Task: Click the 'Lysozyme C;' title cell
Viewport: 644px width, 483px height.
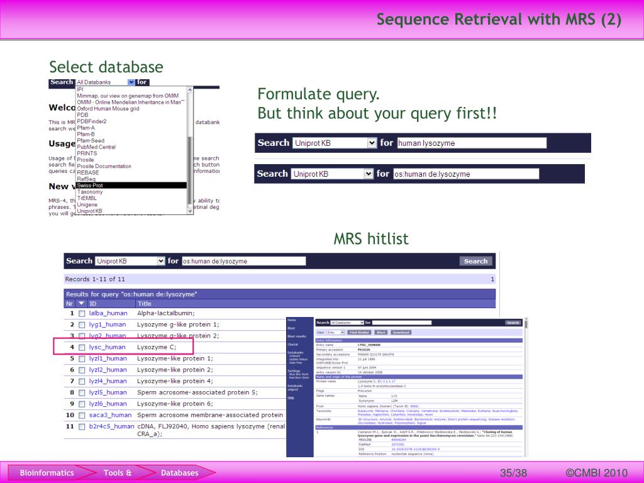Action: click(x=157, y=347)
